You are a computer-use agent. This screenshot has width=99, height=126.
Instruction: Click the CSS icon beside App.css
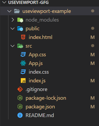click(x=23, y=54)
